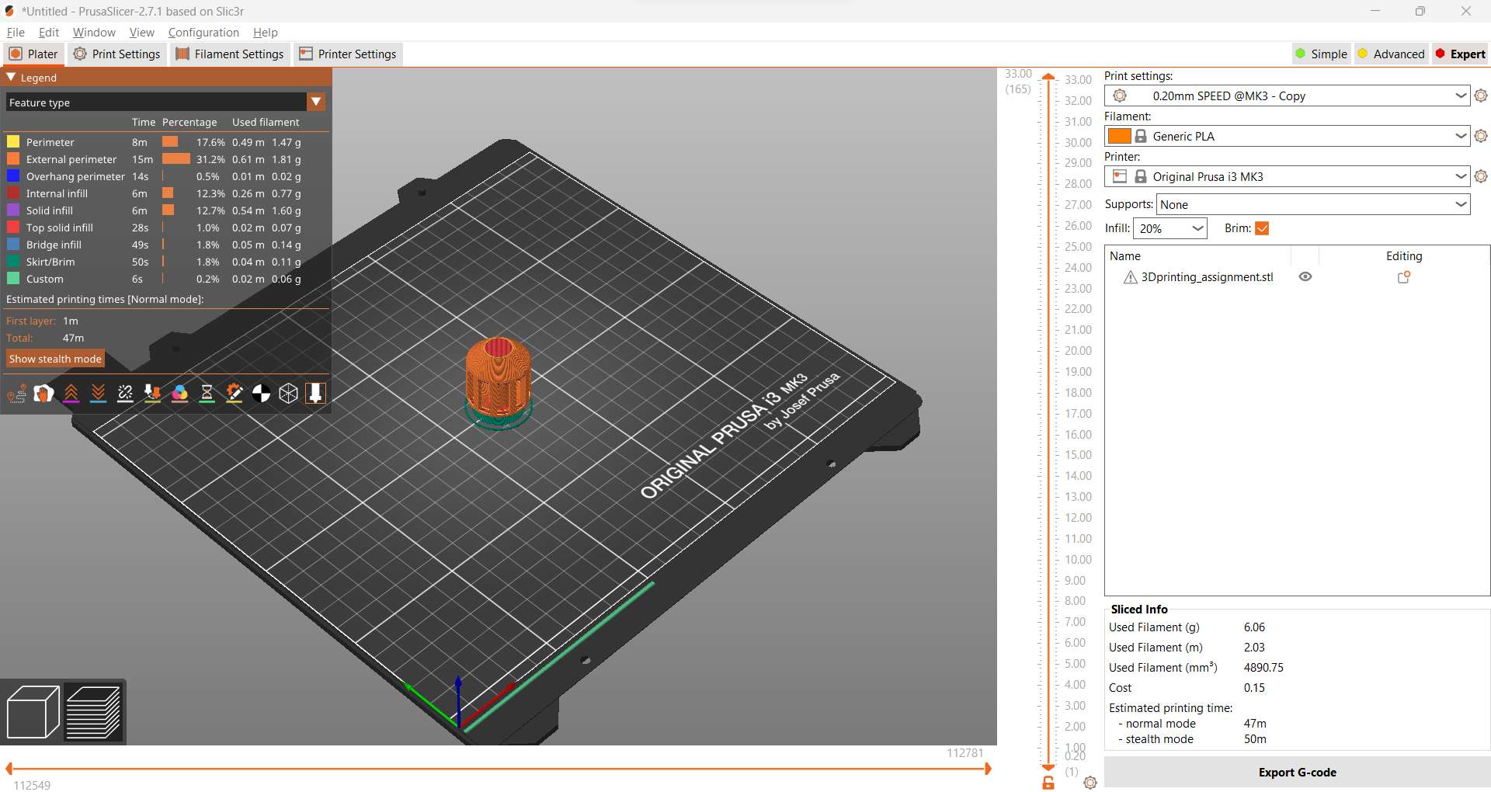Screen dimensions: 1491x792
Task: Select Simple mode
Action: (x=1321, y=54)
